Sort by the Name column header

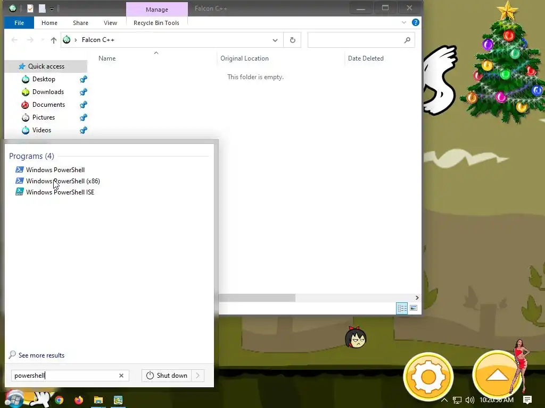coord(106,58)
